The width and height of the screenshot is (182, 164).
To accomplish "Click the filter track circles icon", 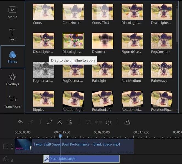I will coord(6,159).
